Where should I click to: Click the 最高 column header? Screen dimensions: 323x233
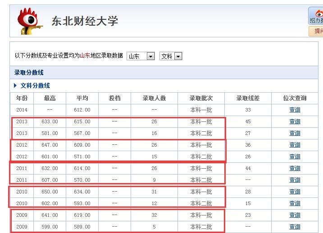[x=50, y=99]
